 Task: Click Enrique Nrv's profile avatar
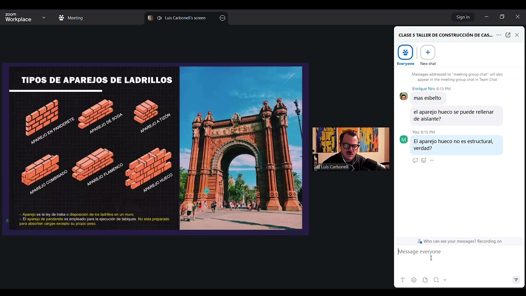tap(404, 97)
